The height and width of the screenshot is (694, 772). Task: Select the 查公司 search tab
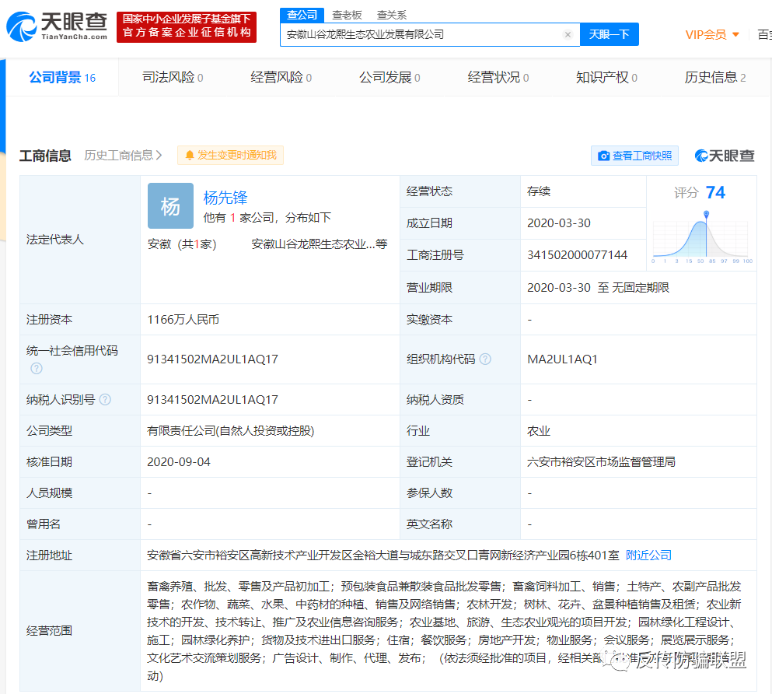(x=302, y=15)
